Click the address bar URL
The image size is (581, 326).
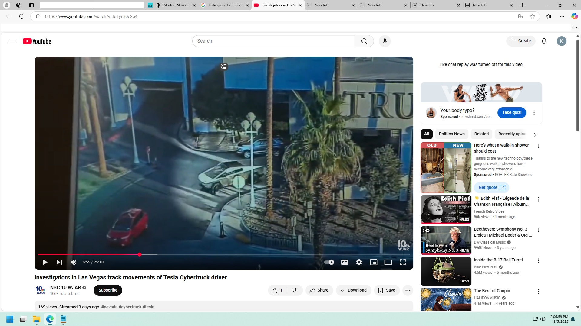click(x=91, y=16)
